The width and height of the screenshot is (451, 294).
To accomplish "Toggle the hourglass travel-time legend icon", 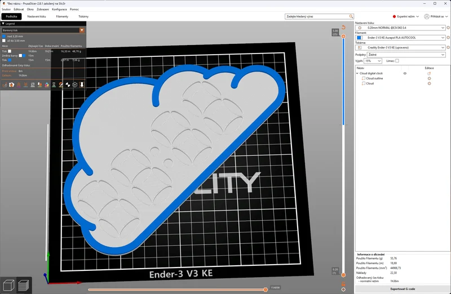I will coord(54,85).
